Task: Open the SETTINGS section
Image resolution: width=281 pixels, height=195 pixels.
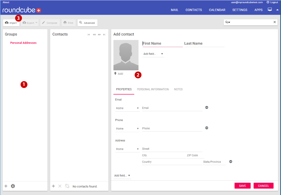Action: pyautogui.click(x=240, y=10)
